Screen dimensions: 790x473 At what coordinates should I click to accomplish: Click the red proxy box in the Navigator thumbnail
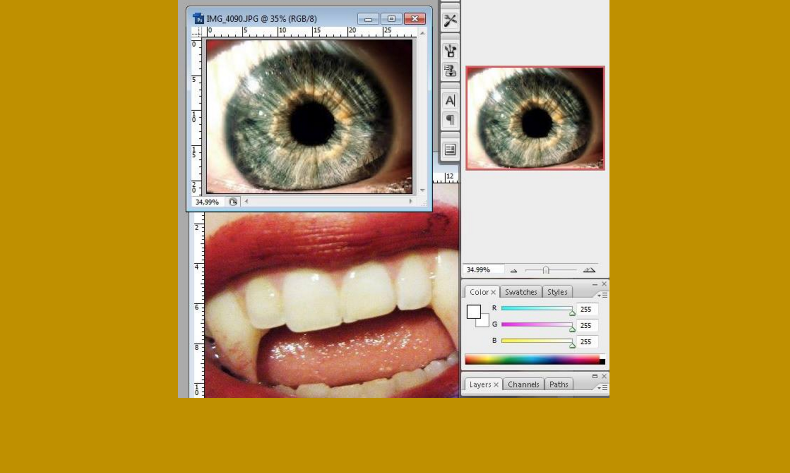point(535,118)
